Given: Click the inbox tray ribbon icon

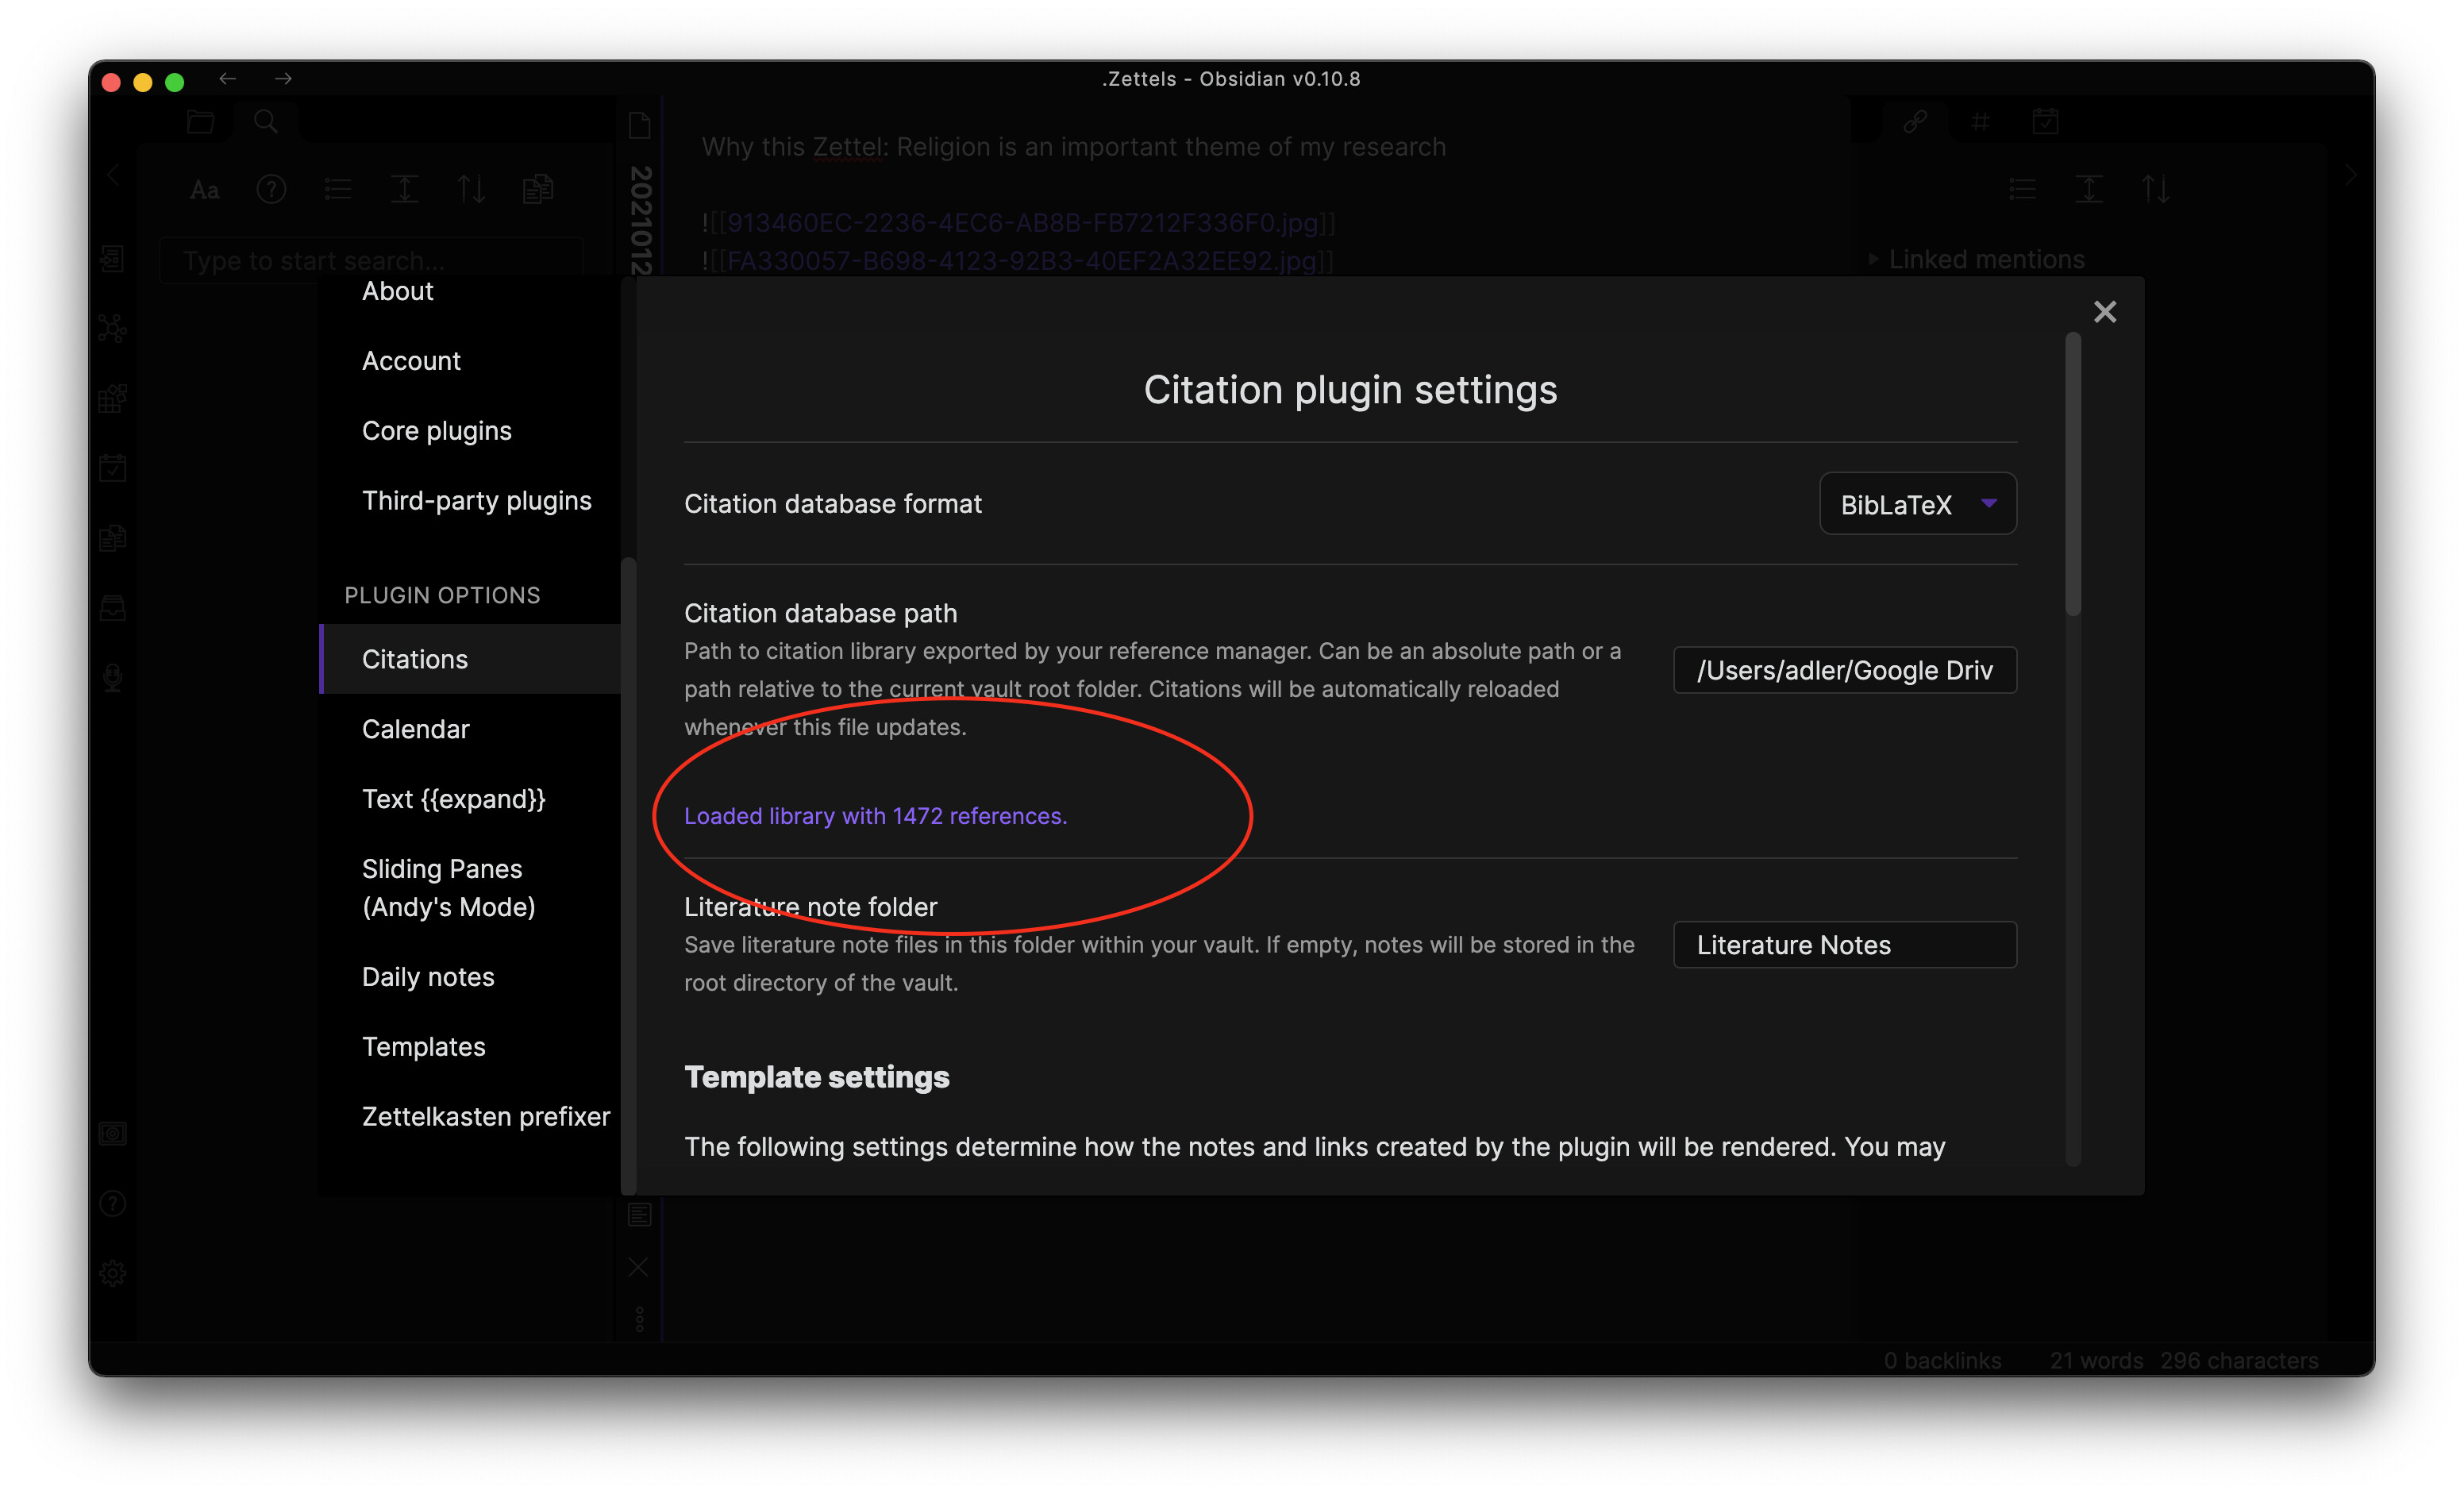Looking at the screenshot, I should 112,607.
